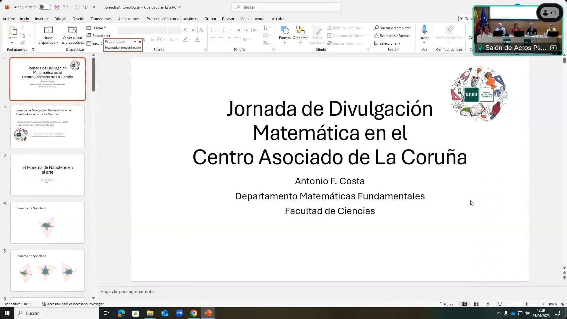Fit slide to current window icon
The image size is (567, 319).
tap(563, 304)
